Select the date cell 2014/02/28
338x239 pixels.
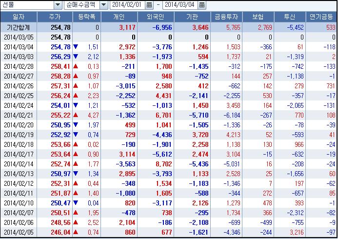19,66
